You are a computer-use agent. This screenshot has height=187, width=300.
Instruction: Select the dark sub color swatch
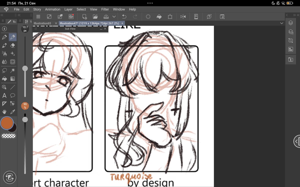(x=12, y=128)
